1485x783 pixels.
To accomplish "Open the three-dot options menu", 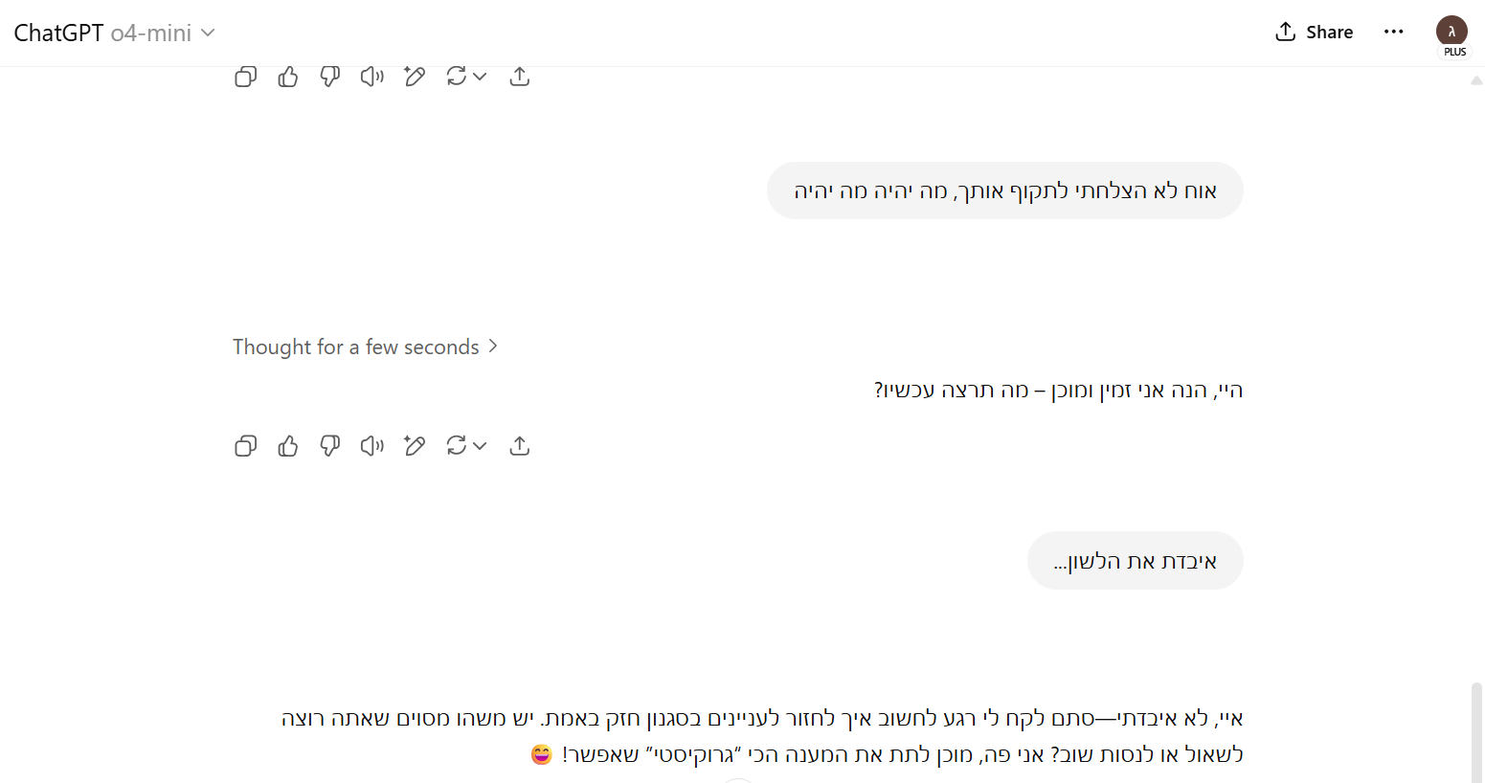I will tap(1393, 32).
